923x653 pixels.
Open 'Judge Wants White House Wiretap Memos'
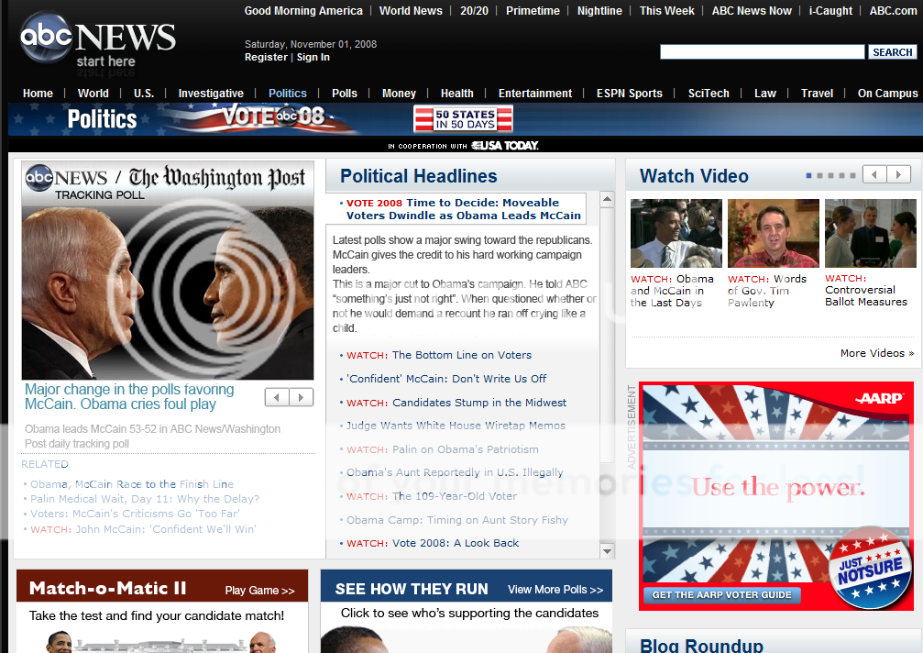[x=456, y=426]
